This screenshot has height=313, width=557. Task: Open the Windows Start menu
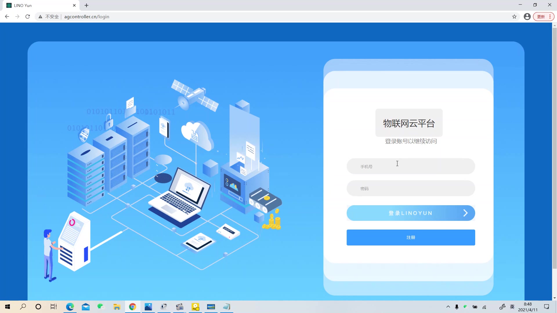click(x=8, y=307)
